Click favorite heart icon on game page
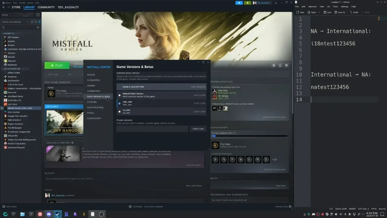Image resolution: width=387 pixels, height=218 pixels. (x=286, y=65)
